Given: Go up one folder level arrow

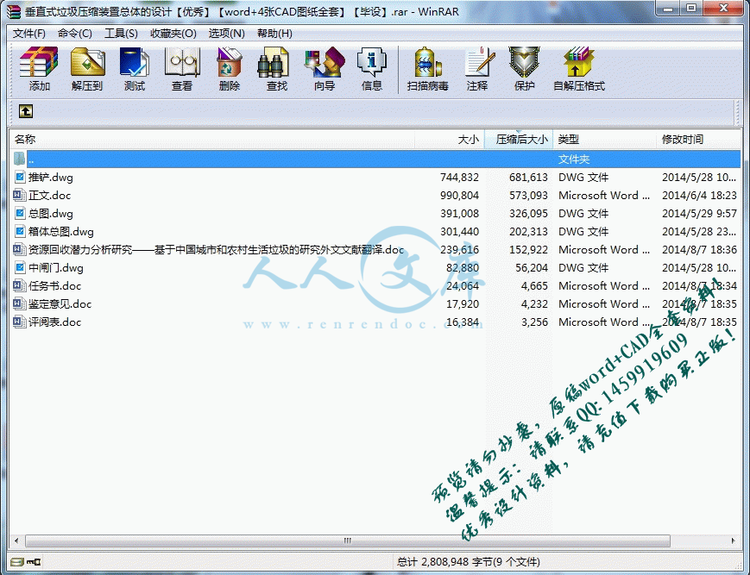Looking at the screenshot, I should tap(26, 111).
